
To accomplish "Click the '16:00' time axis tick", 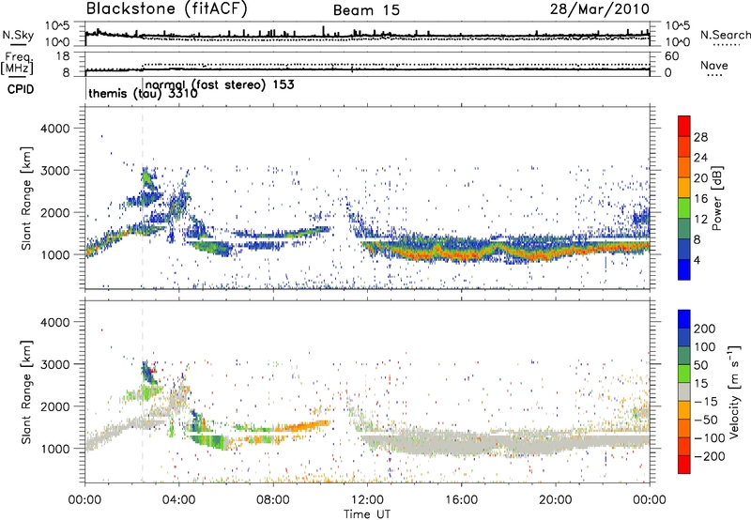I will [461, 500].
